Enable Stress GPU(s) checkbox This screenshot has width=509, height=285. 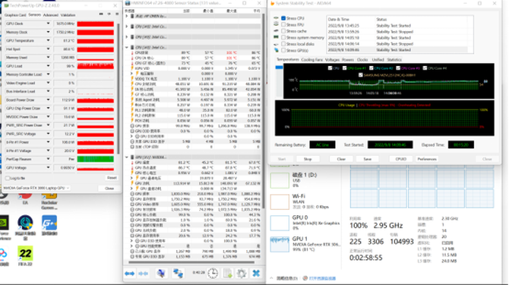point(283,50)
